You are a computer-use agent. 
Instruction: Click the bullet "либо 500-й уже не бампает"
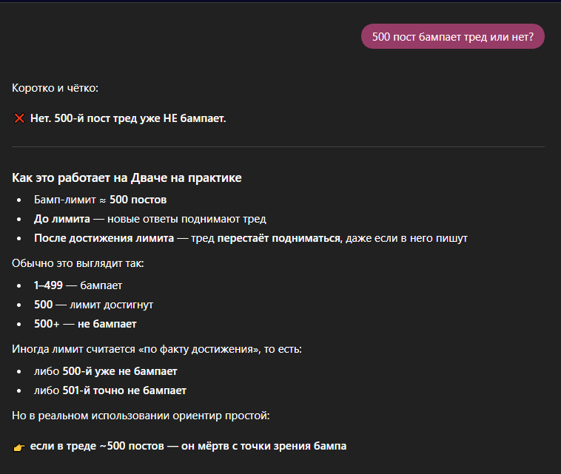pos(105,371)
